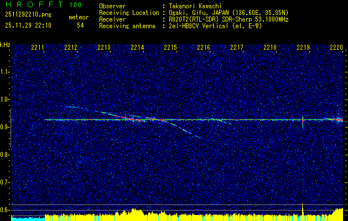This screenshot has height=221, width=348.
Task: Click the meteor count value 54
Action: 80,25
